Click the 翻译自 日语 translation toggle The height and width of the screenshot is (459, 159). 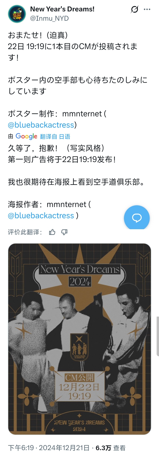pyautogui.click(x=55, y=137)
